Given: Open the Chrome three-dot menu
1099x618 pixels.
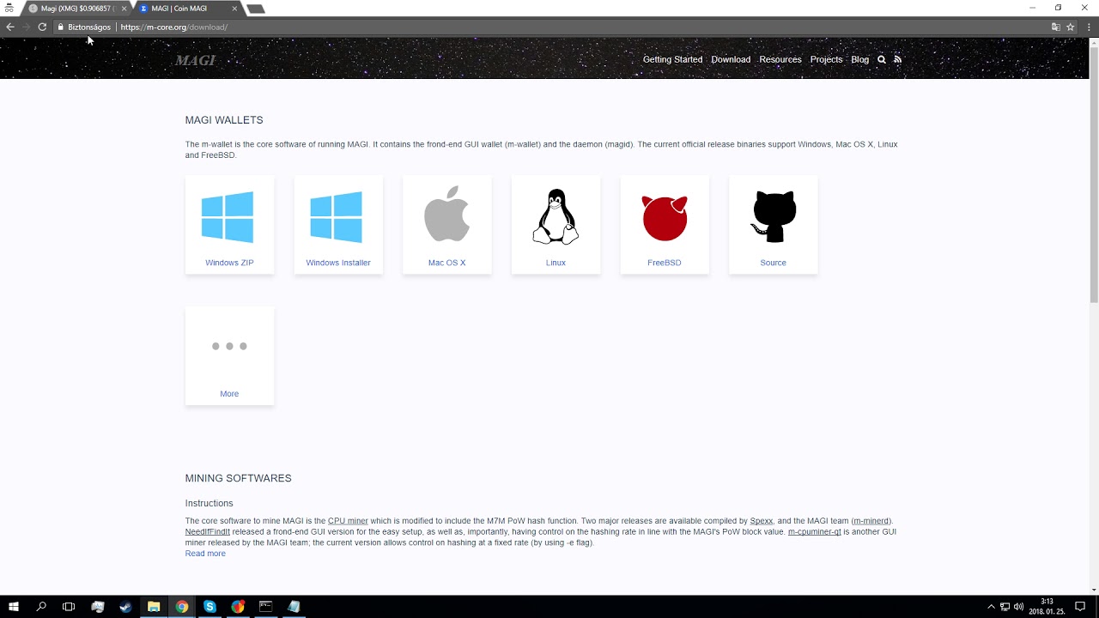Looking at the screenshot, I should pyautogui.click(x=1089, y=27).
